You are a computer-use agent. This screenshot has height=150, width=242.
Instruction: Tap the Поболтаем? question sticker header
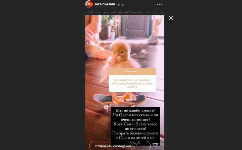pos(132,72)
